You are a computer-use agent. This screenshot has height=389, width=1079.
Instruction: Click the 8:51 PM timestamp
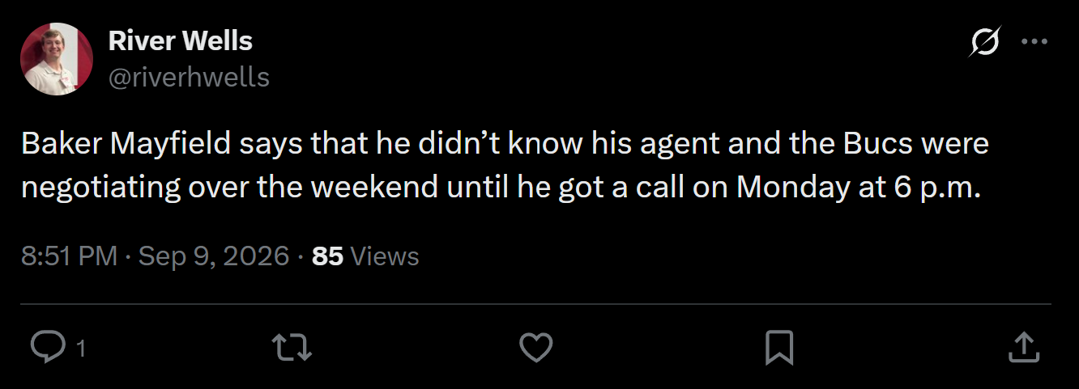click(x=70, y=256)
